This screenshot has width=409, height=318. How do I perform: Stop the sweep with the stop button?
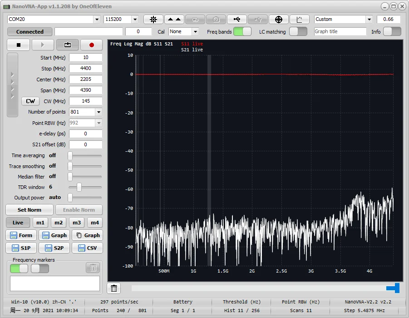coord(19,45)
